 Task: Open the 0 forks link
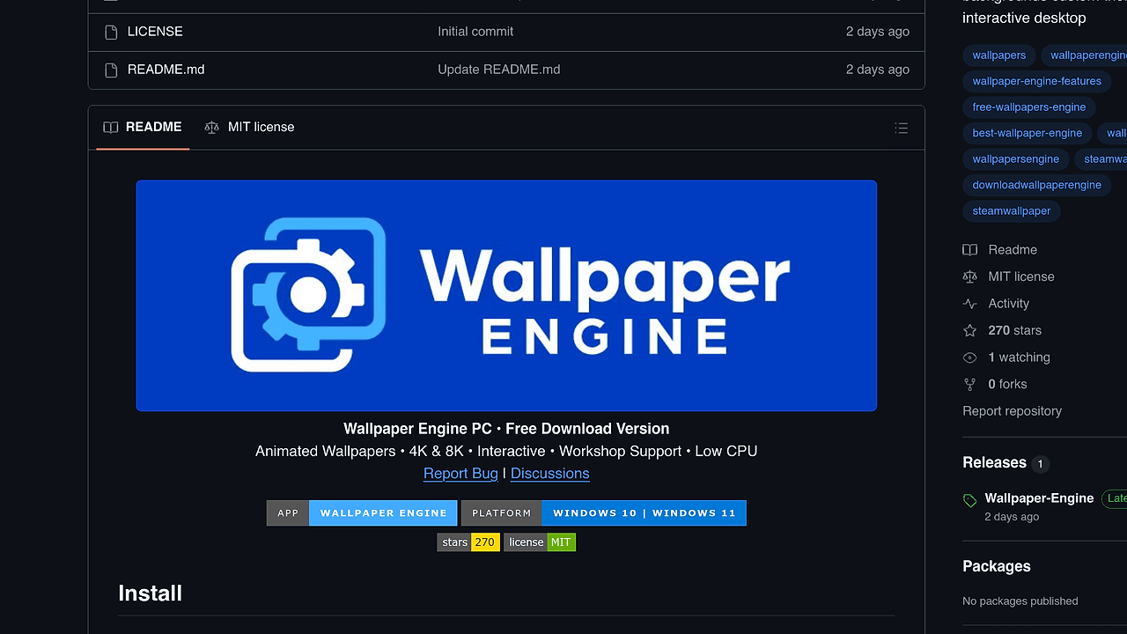pyautogui.click(x=1008, y=385)
